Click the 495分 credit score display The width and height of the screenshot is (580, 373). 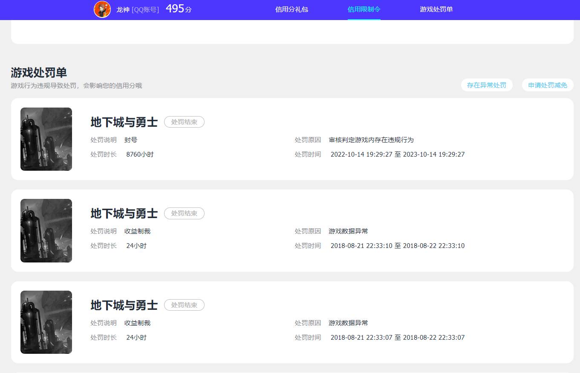tap(178, 8)
